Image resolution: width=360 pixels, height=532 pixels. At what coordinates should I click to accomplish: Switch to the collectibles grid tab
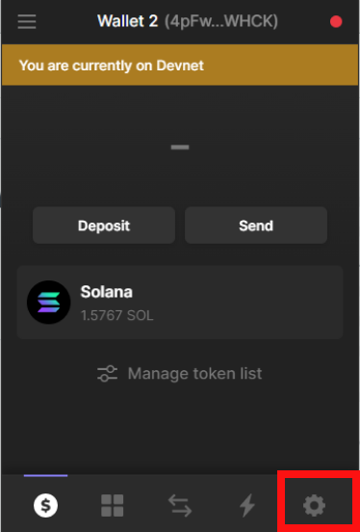tap(113, 506)
